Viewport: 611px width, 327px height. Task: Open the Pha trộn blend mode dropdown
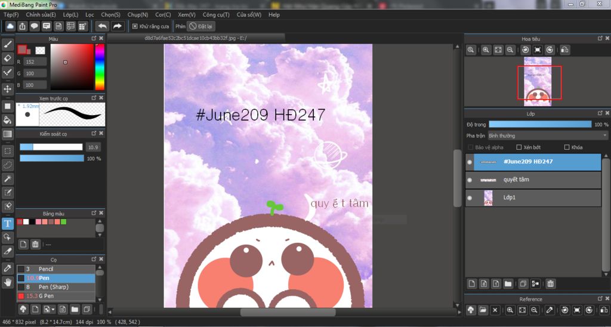click(548, 135)
